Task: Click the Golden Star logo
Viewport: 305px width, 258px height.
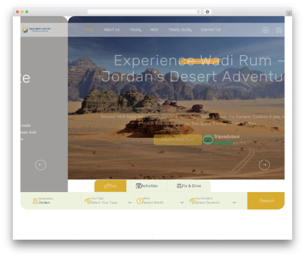Action: pos(36,30)
